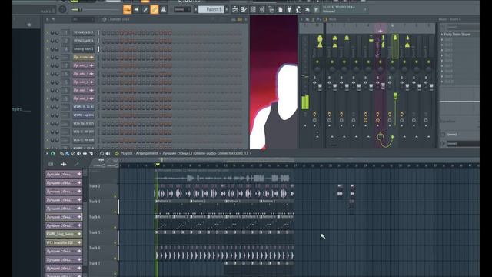Click the page-shaped icon in top toolbar
492x277 pixels.
point(280,10)
